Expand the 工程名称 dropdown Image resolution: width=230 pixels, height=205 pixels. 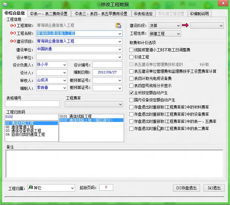(120, 34)
